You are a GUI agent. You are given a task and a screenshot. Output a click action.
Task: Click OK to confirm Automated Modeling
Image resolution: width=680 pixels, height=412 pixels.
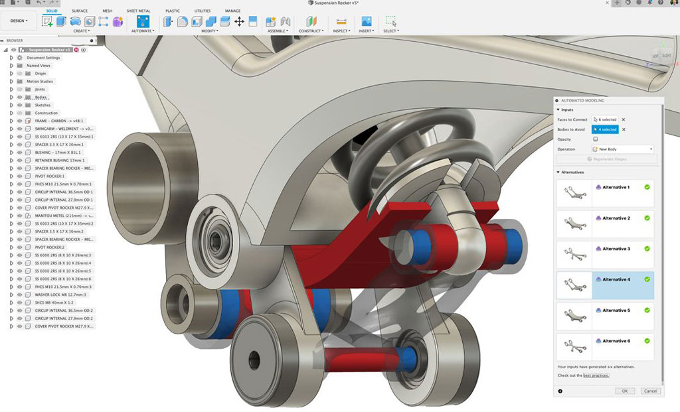[x=624, y=391]
